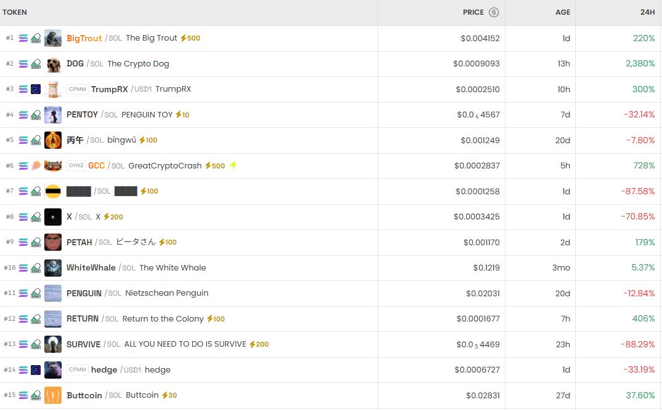Sort the list by the AGE column
Screen dimensions: 662x410
562,12
